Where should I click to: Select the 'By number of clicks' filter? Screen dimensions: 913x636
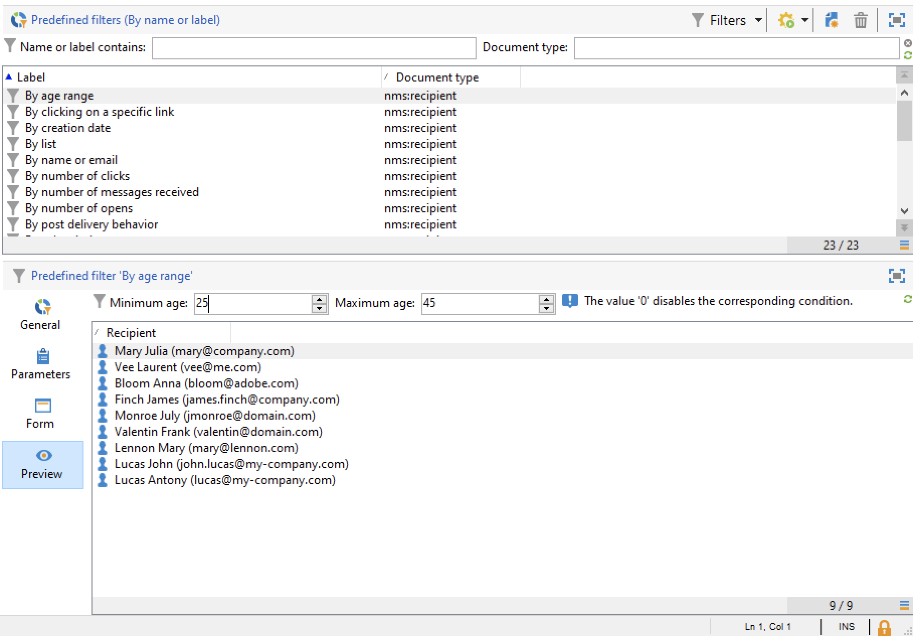[450, 176]
